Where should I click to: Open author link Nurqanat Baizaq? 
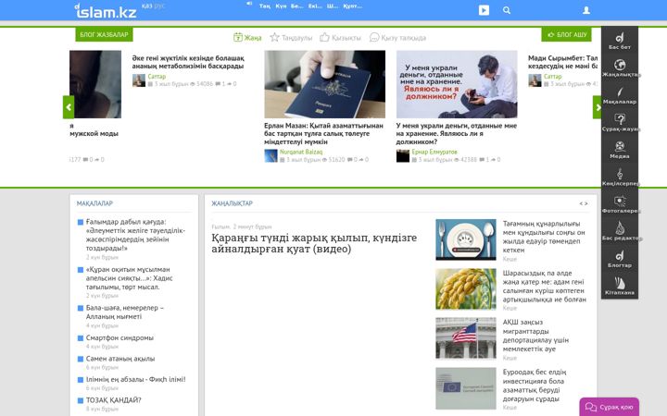[301, 152]
